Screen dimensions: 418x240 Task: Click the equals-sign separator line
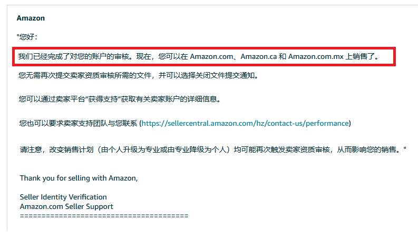[x=104, y=216]
